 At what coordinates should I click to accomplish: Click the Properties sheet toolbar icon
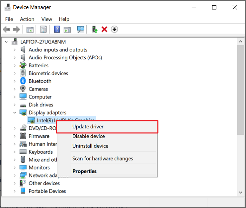[43, 29]
